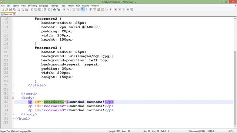The width and height of the screenshot is (237, 133).
Task: Zoom out with the magnifier minus icon
Action: click(68, 10)
